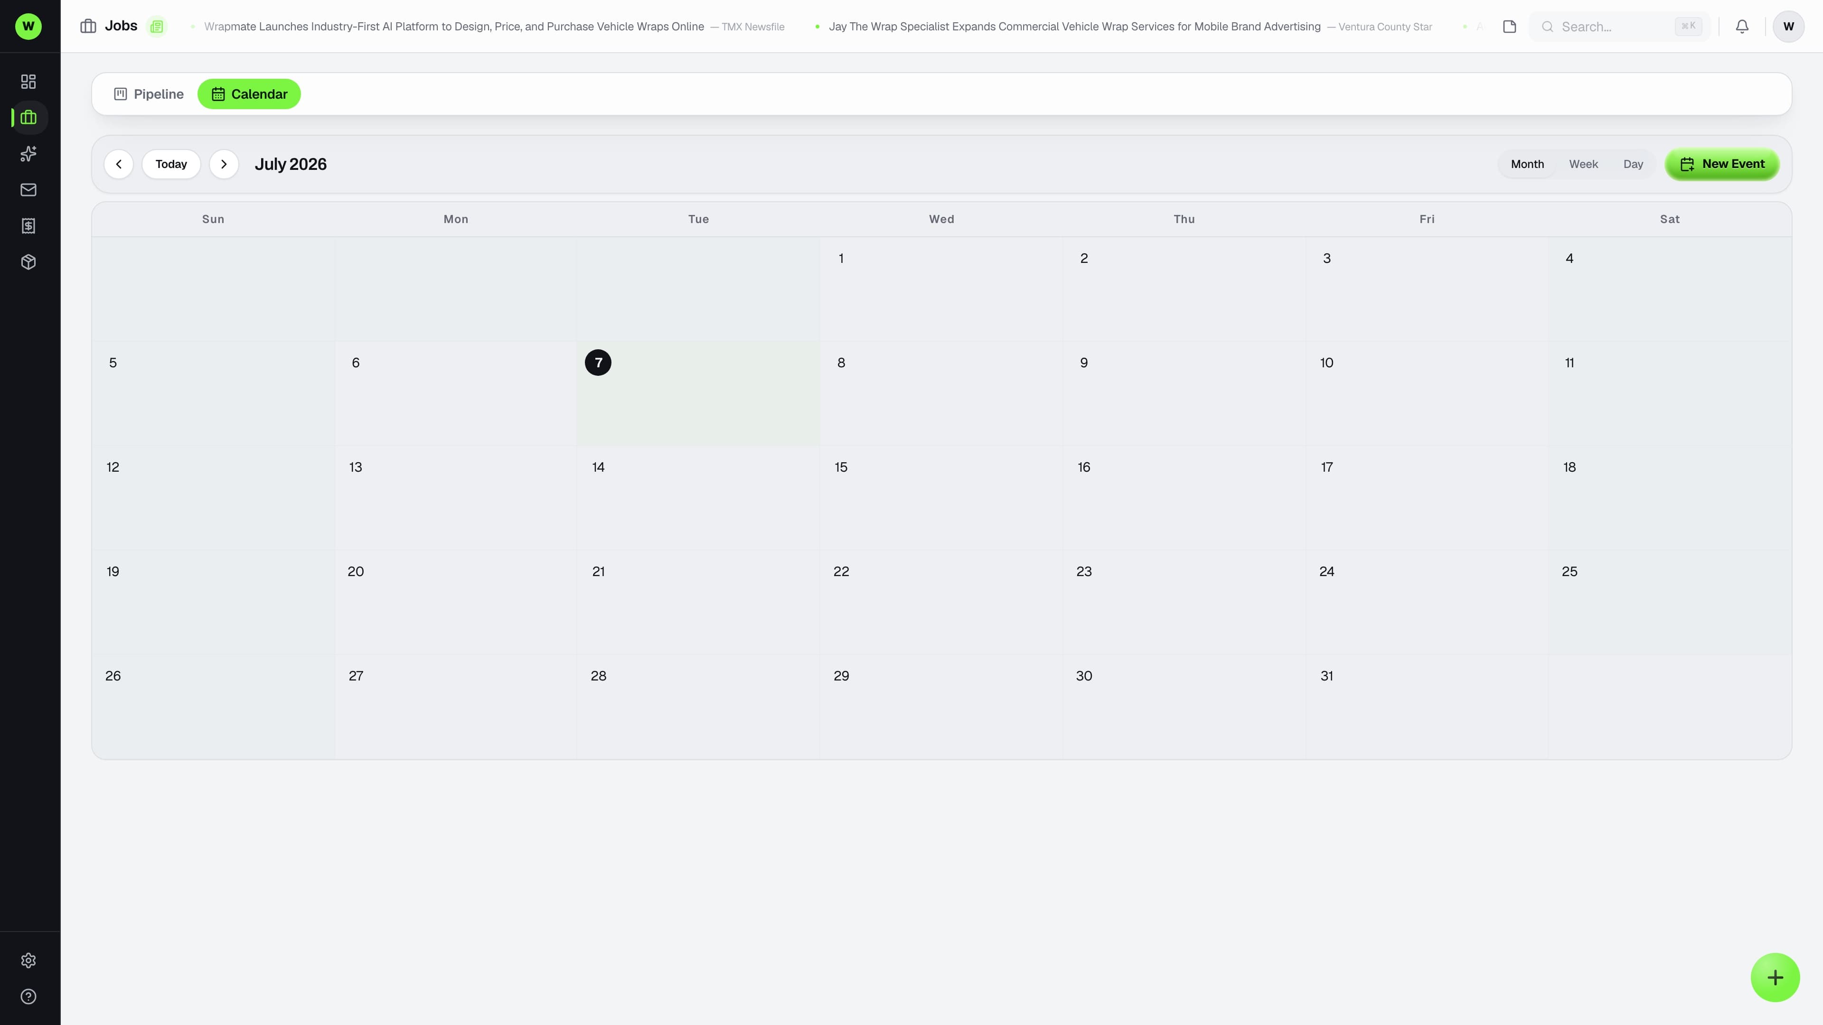Screen dimensions: 1823x1025
Task: Select July 15 cell
Action: (x=940, y=497)
